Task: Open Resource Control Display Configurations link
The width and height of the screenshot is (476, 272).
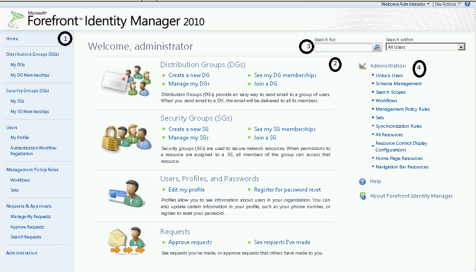Action: (x=401, y=146)
